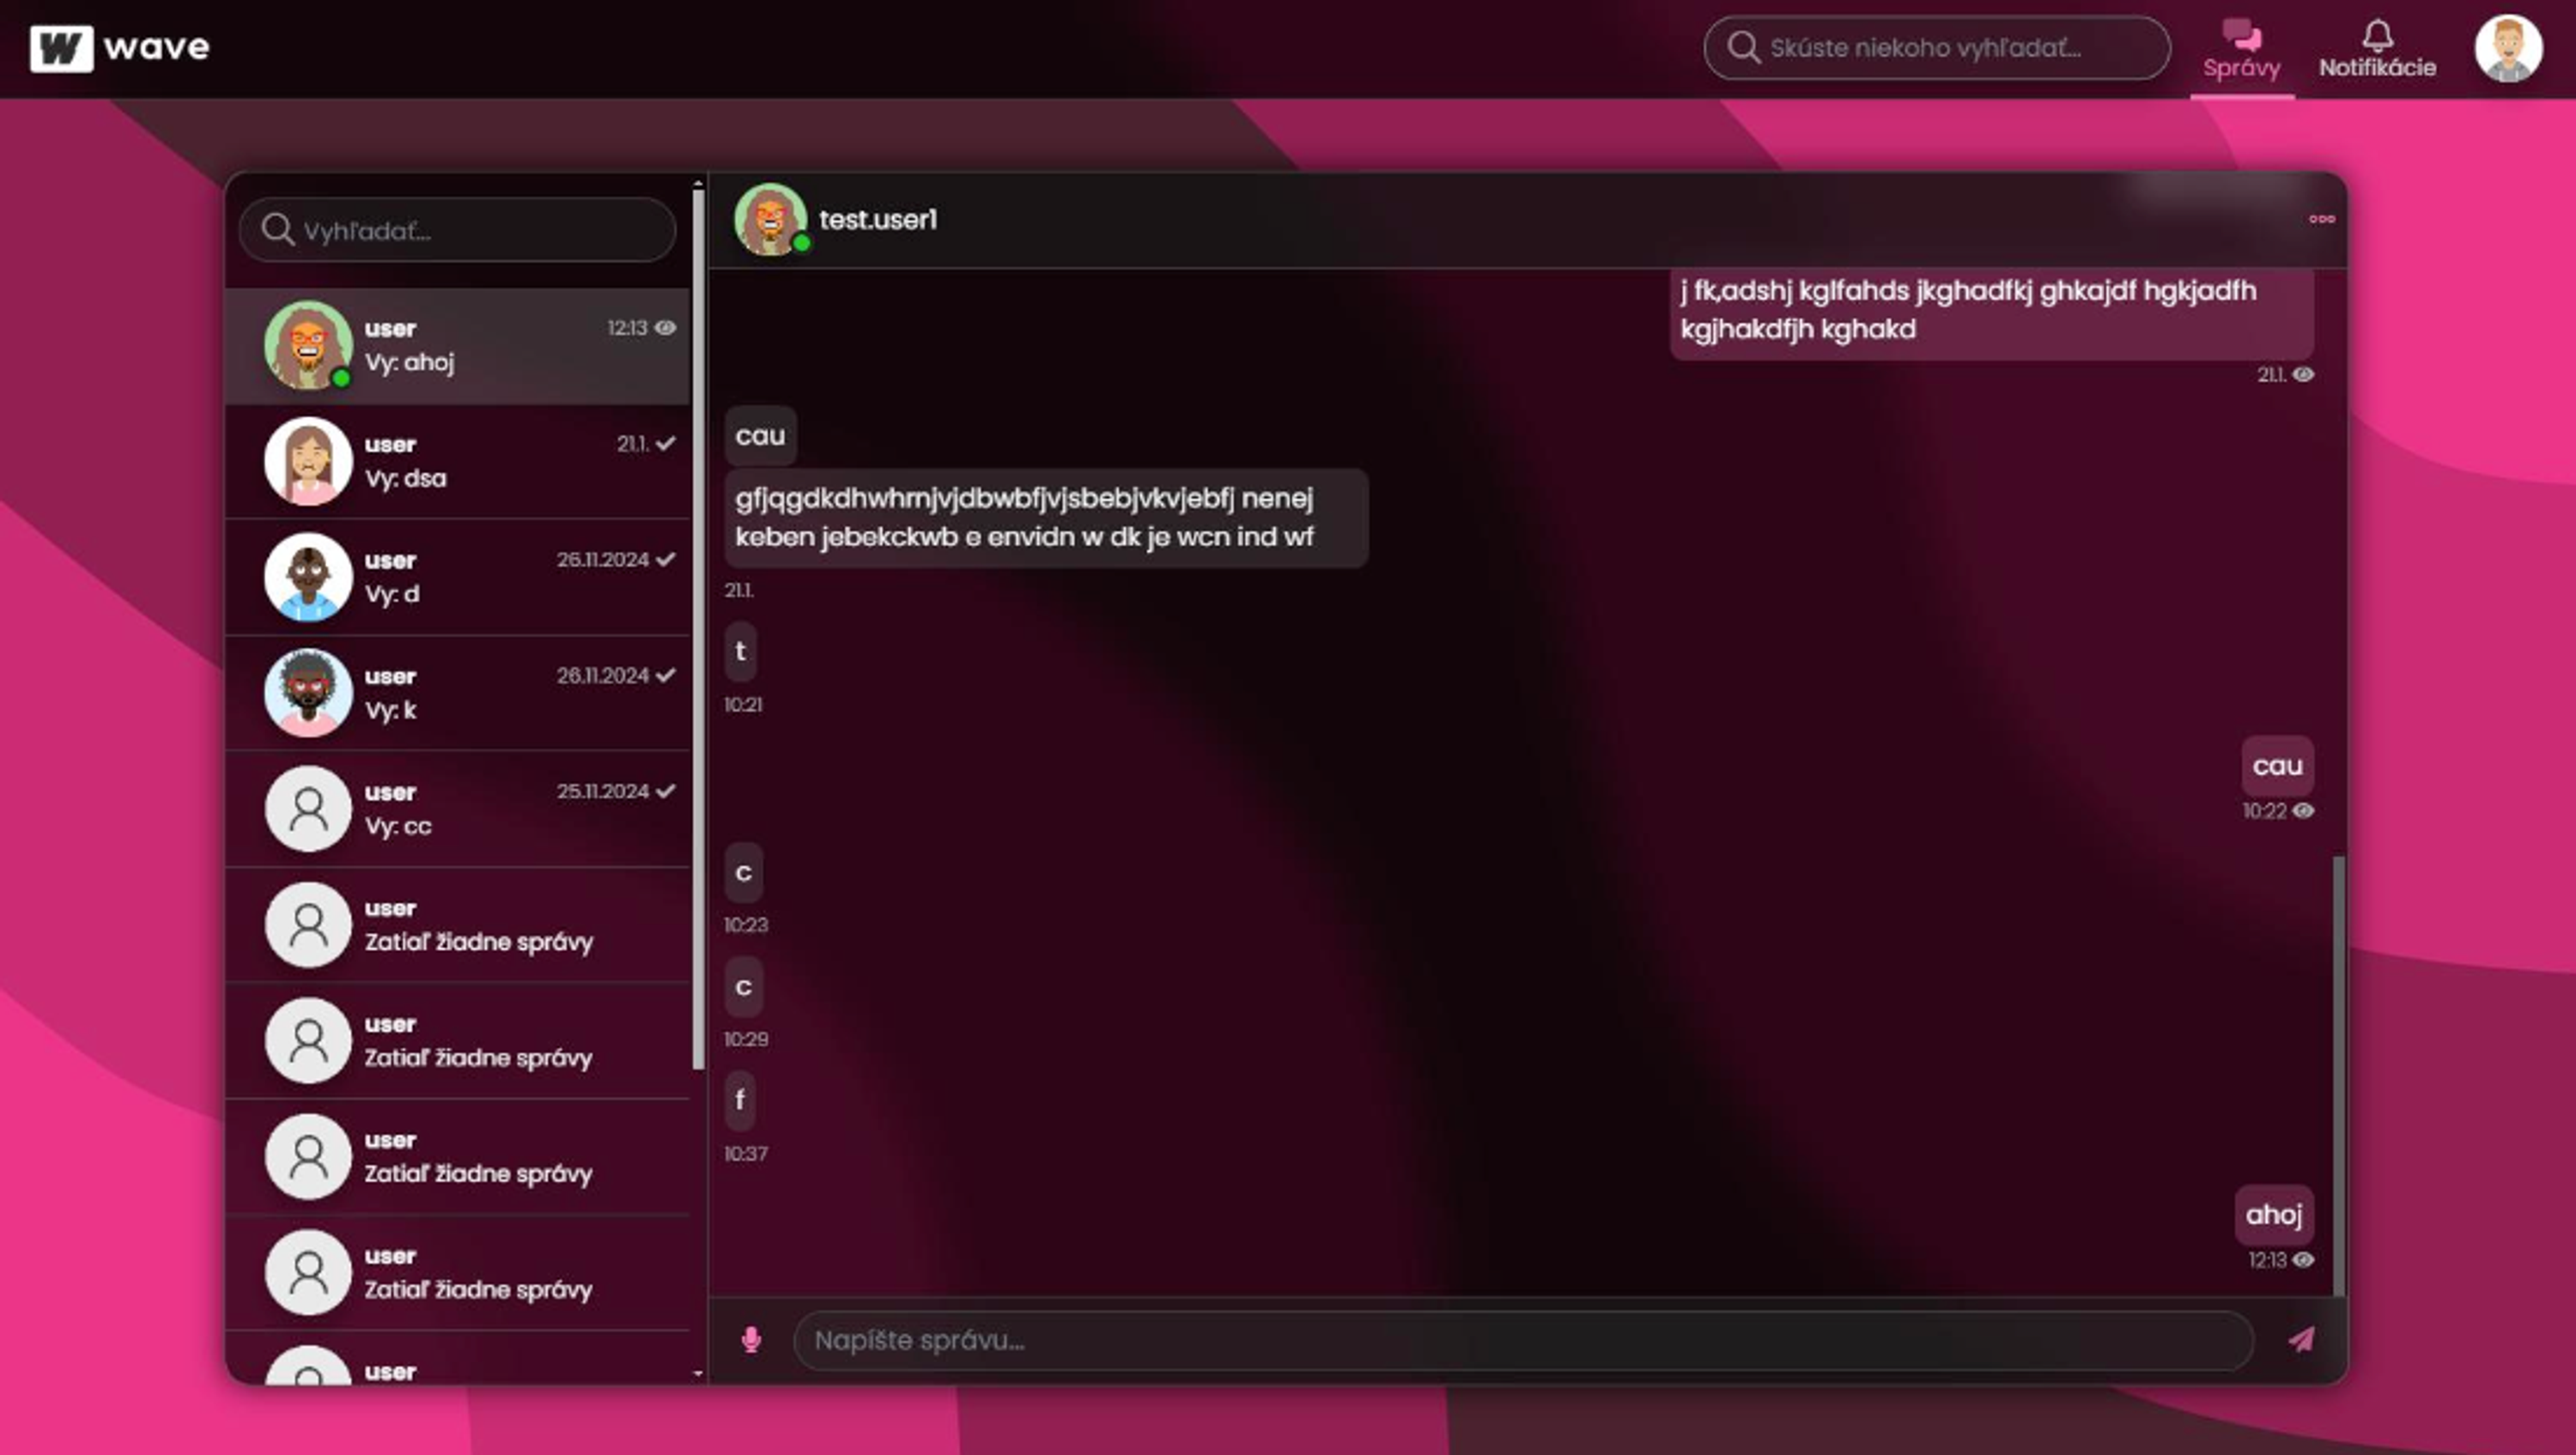Viewport: 2576px width, 1455px height.
Task: Open the three-dot chat options menu
Action: pyautogui.click(x=2321, y=219)
